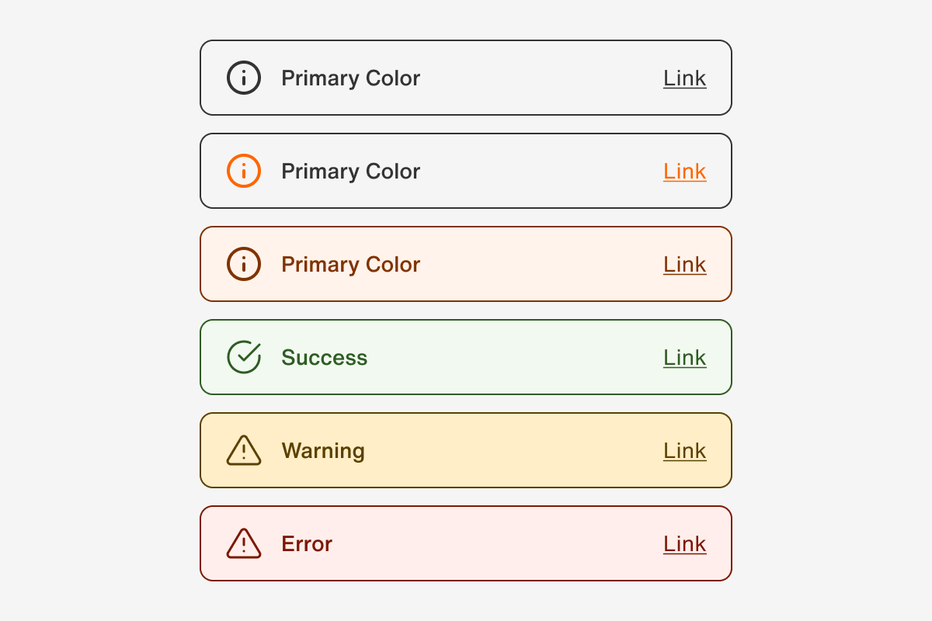The width and height of the screenshot is (932, 621).
Task: Open the red Link in the Error banner
Action: pyautogui.click(x=684, y=544)
